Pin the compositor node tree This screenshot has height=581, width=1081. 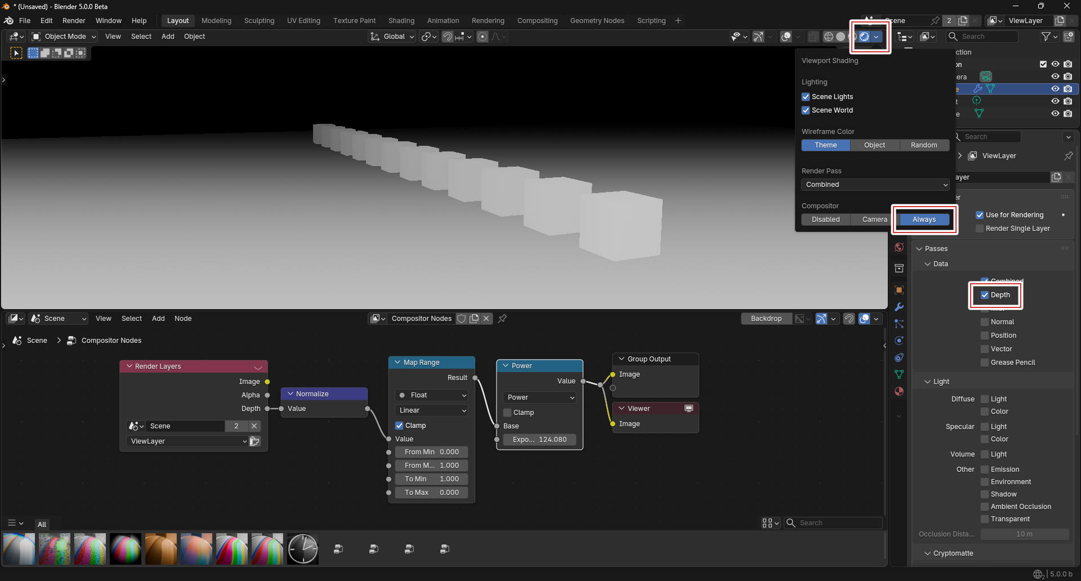[502, 319]
